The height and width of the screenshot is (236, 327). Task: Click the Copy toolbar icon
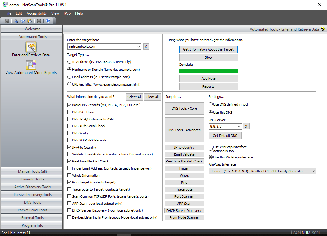(23, 21)
